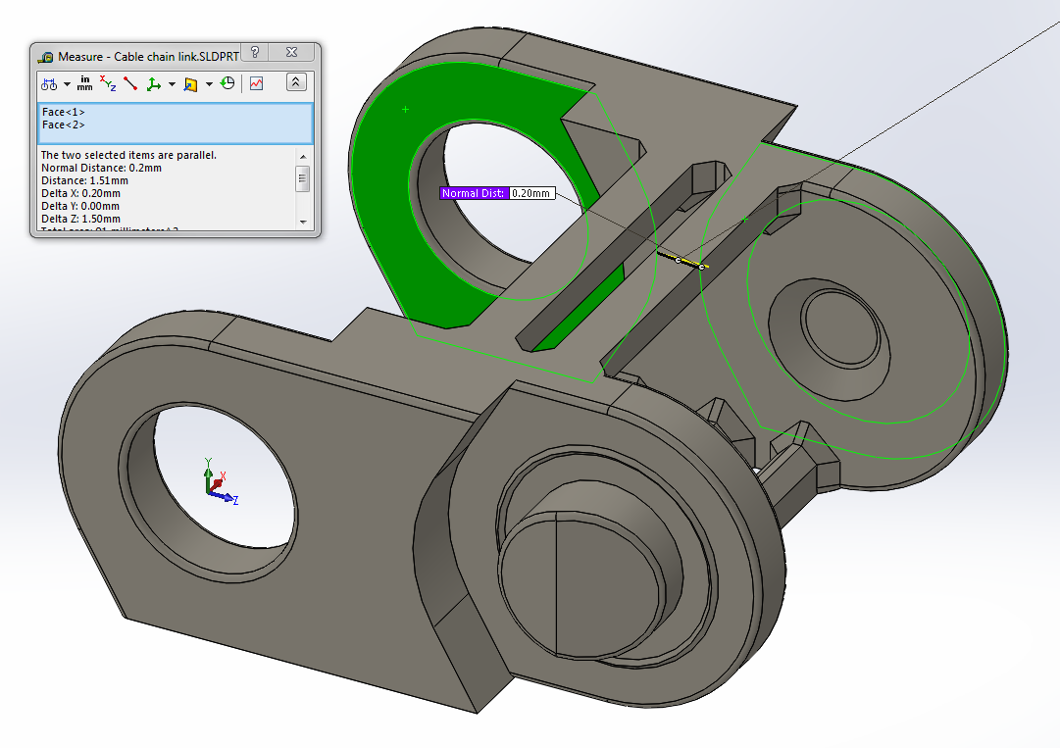Screen dimensions: 1060x748
Task: Click the Projected On icon
Action: point(190,83)
